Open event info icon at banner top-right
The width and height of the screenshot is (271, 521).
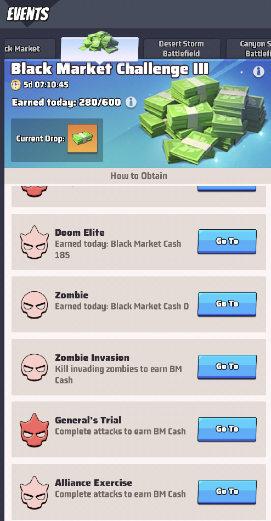pyautogui.click(x=259, y=71)
